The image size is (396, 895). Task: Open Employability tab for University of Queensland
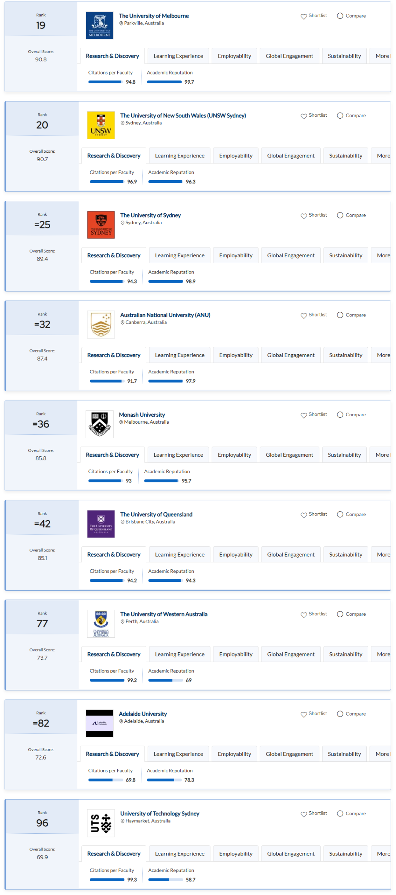(236, 554)
